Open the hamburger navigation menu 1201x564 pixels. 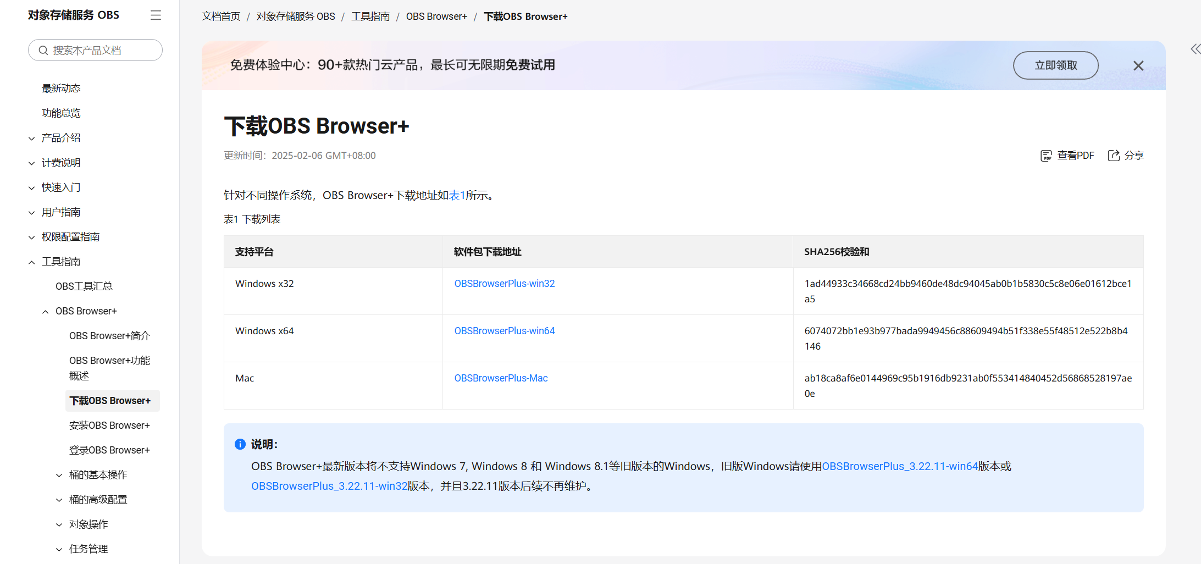pyautogui.click(x=156, y=15)
